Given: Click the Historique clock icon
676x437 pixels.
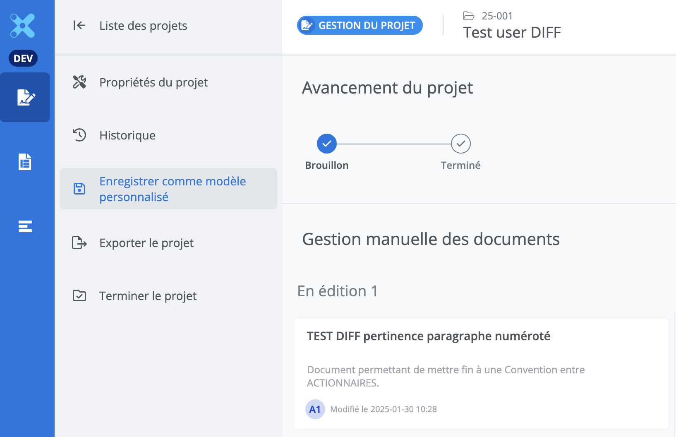Looking at the screenshot, I should (79, 135).
